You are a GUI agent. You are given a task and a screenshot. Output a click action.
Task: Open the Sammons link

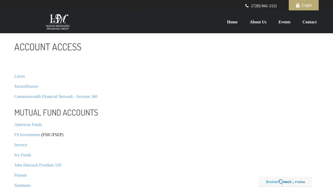pos(22,185)
